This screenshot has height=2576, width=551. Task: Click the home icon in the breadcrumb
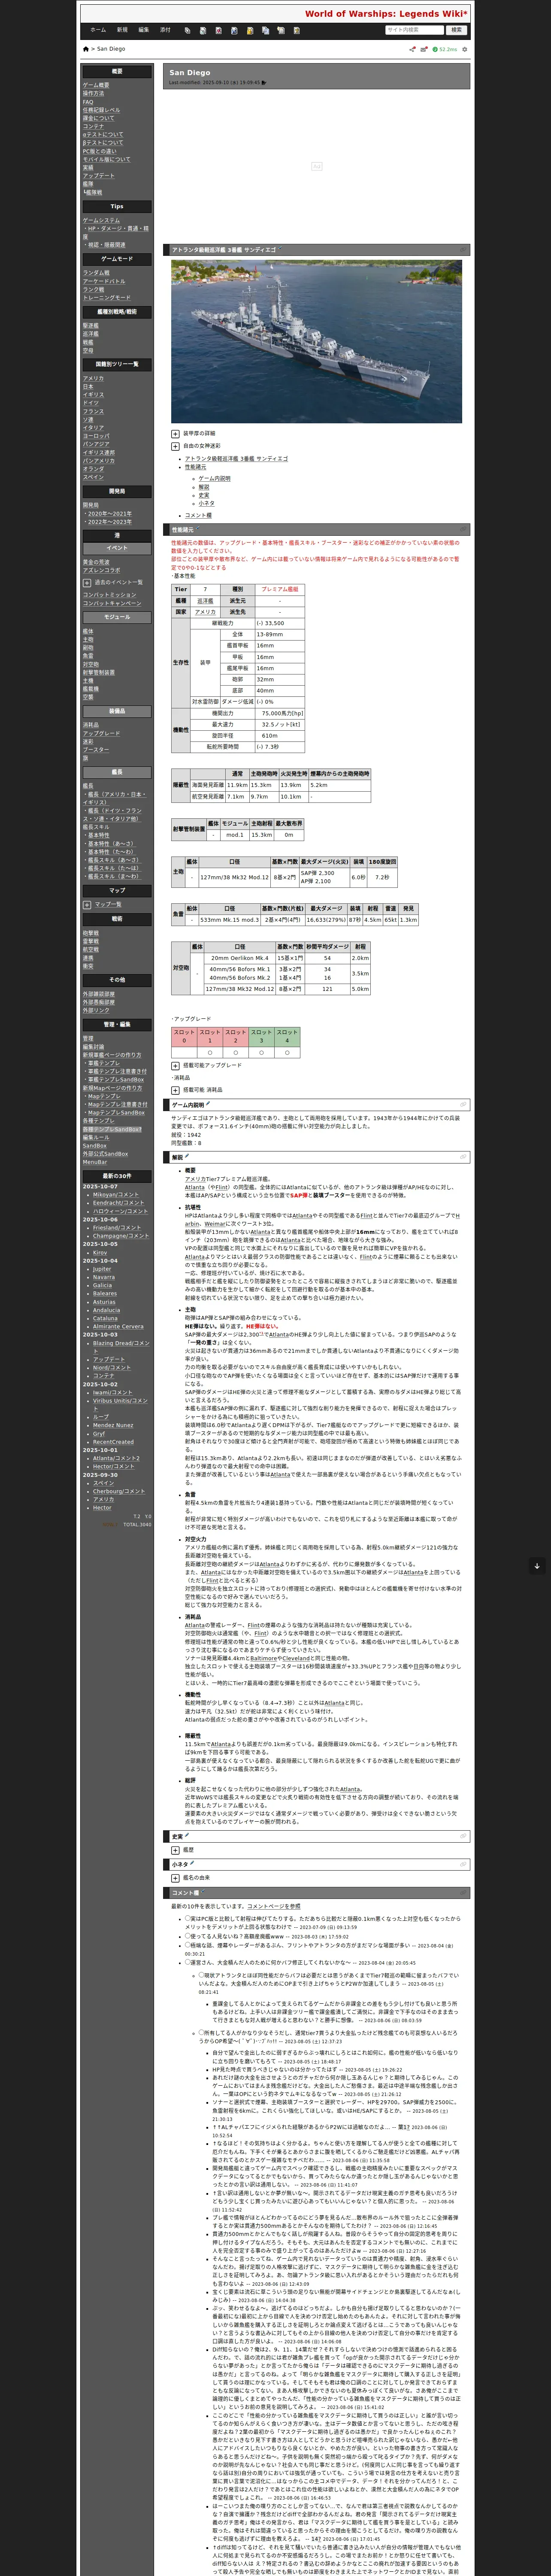pyautogui.click(x=86, y=49)
